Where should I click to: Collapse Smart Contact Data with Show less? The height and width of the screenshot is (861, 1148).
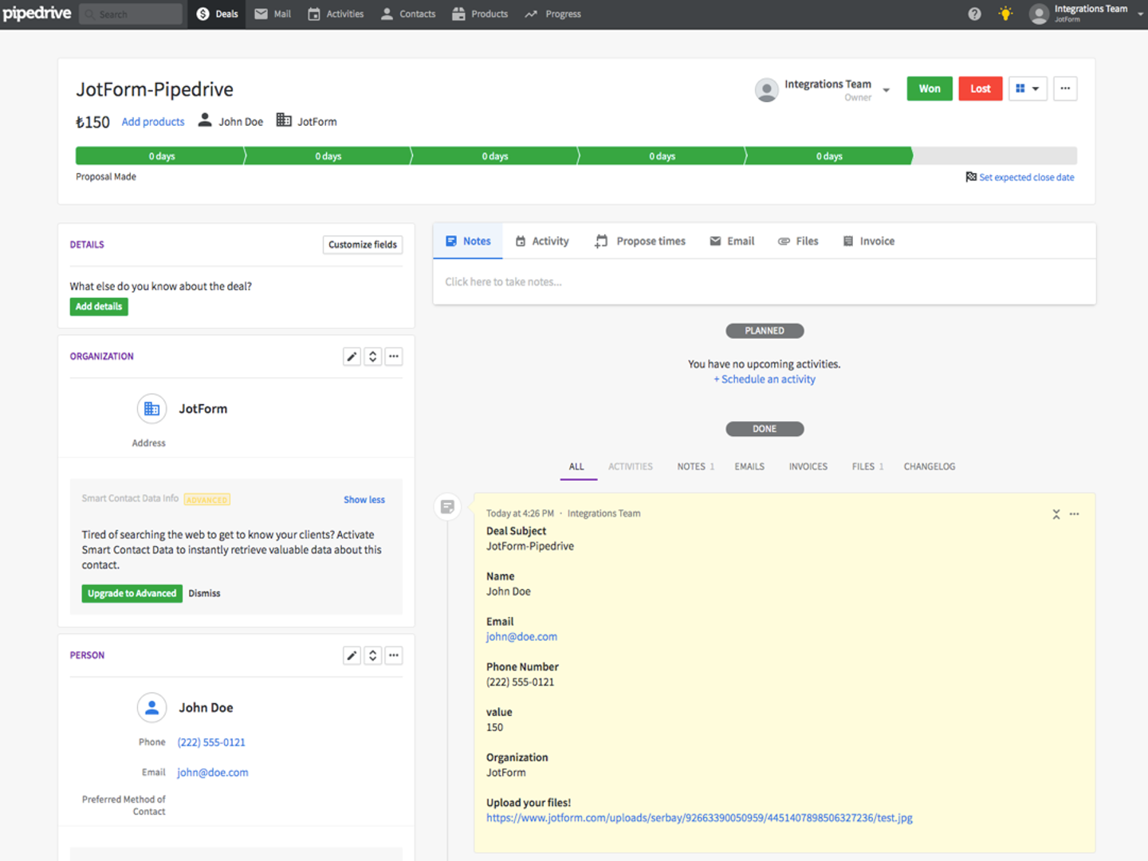point(364,500)
